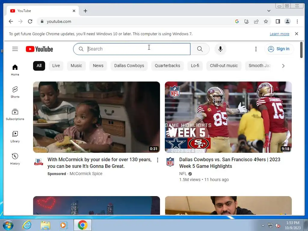The width and height of the screenshot is (308, 231).
Task: Select the Chill-out music filter chip
Action: (224, 66)
